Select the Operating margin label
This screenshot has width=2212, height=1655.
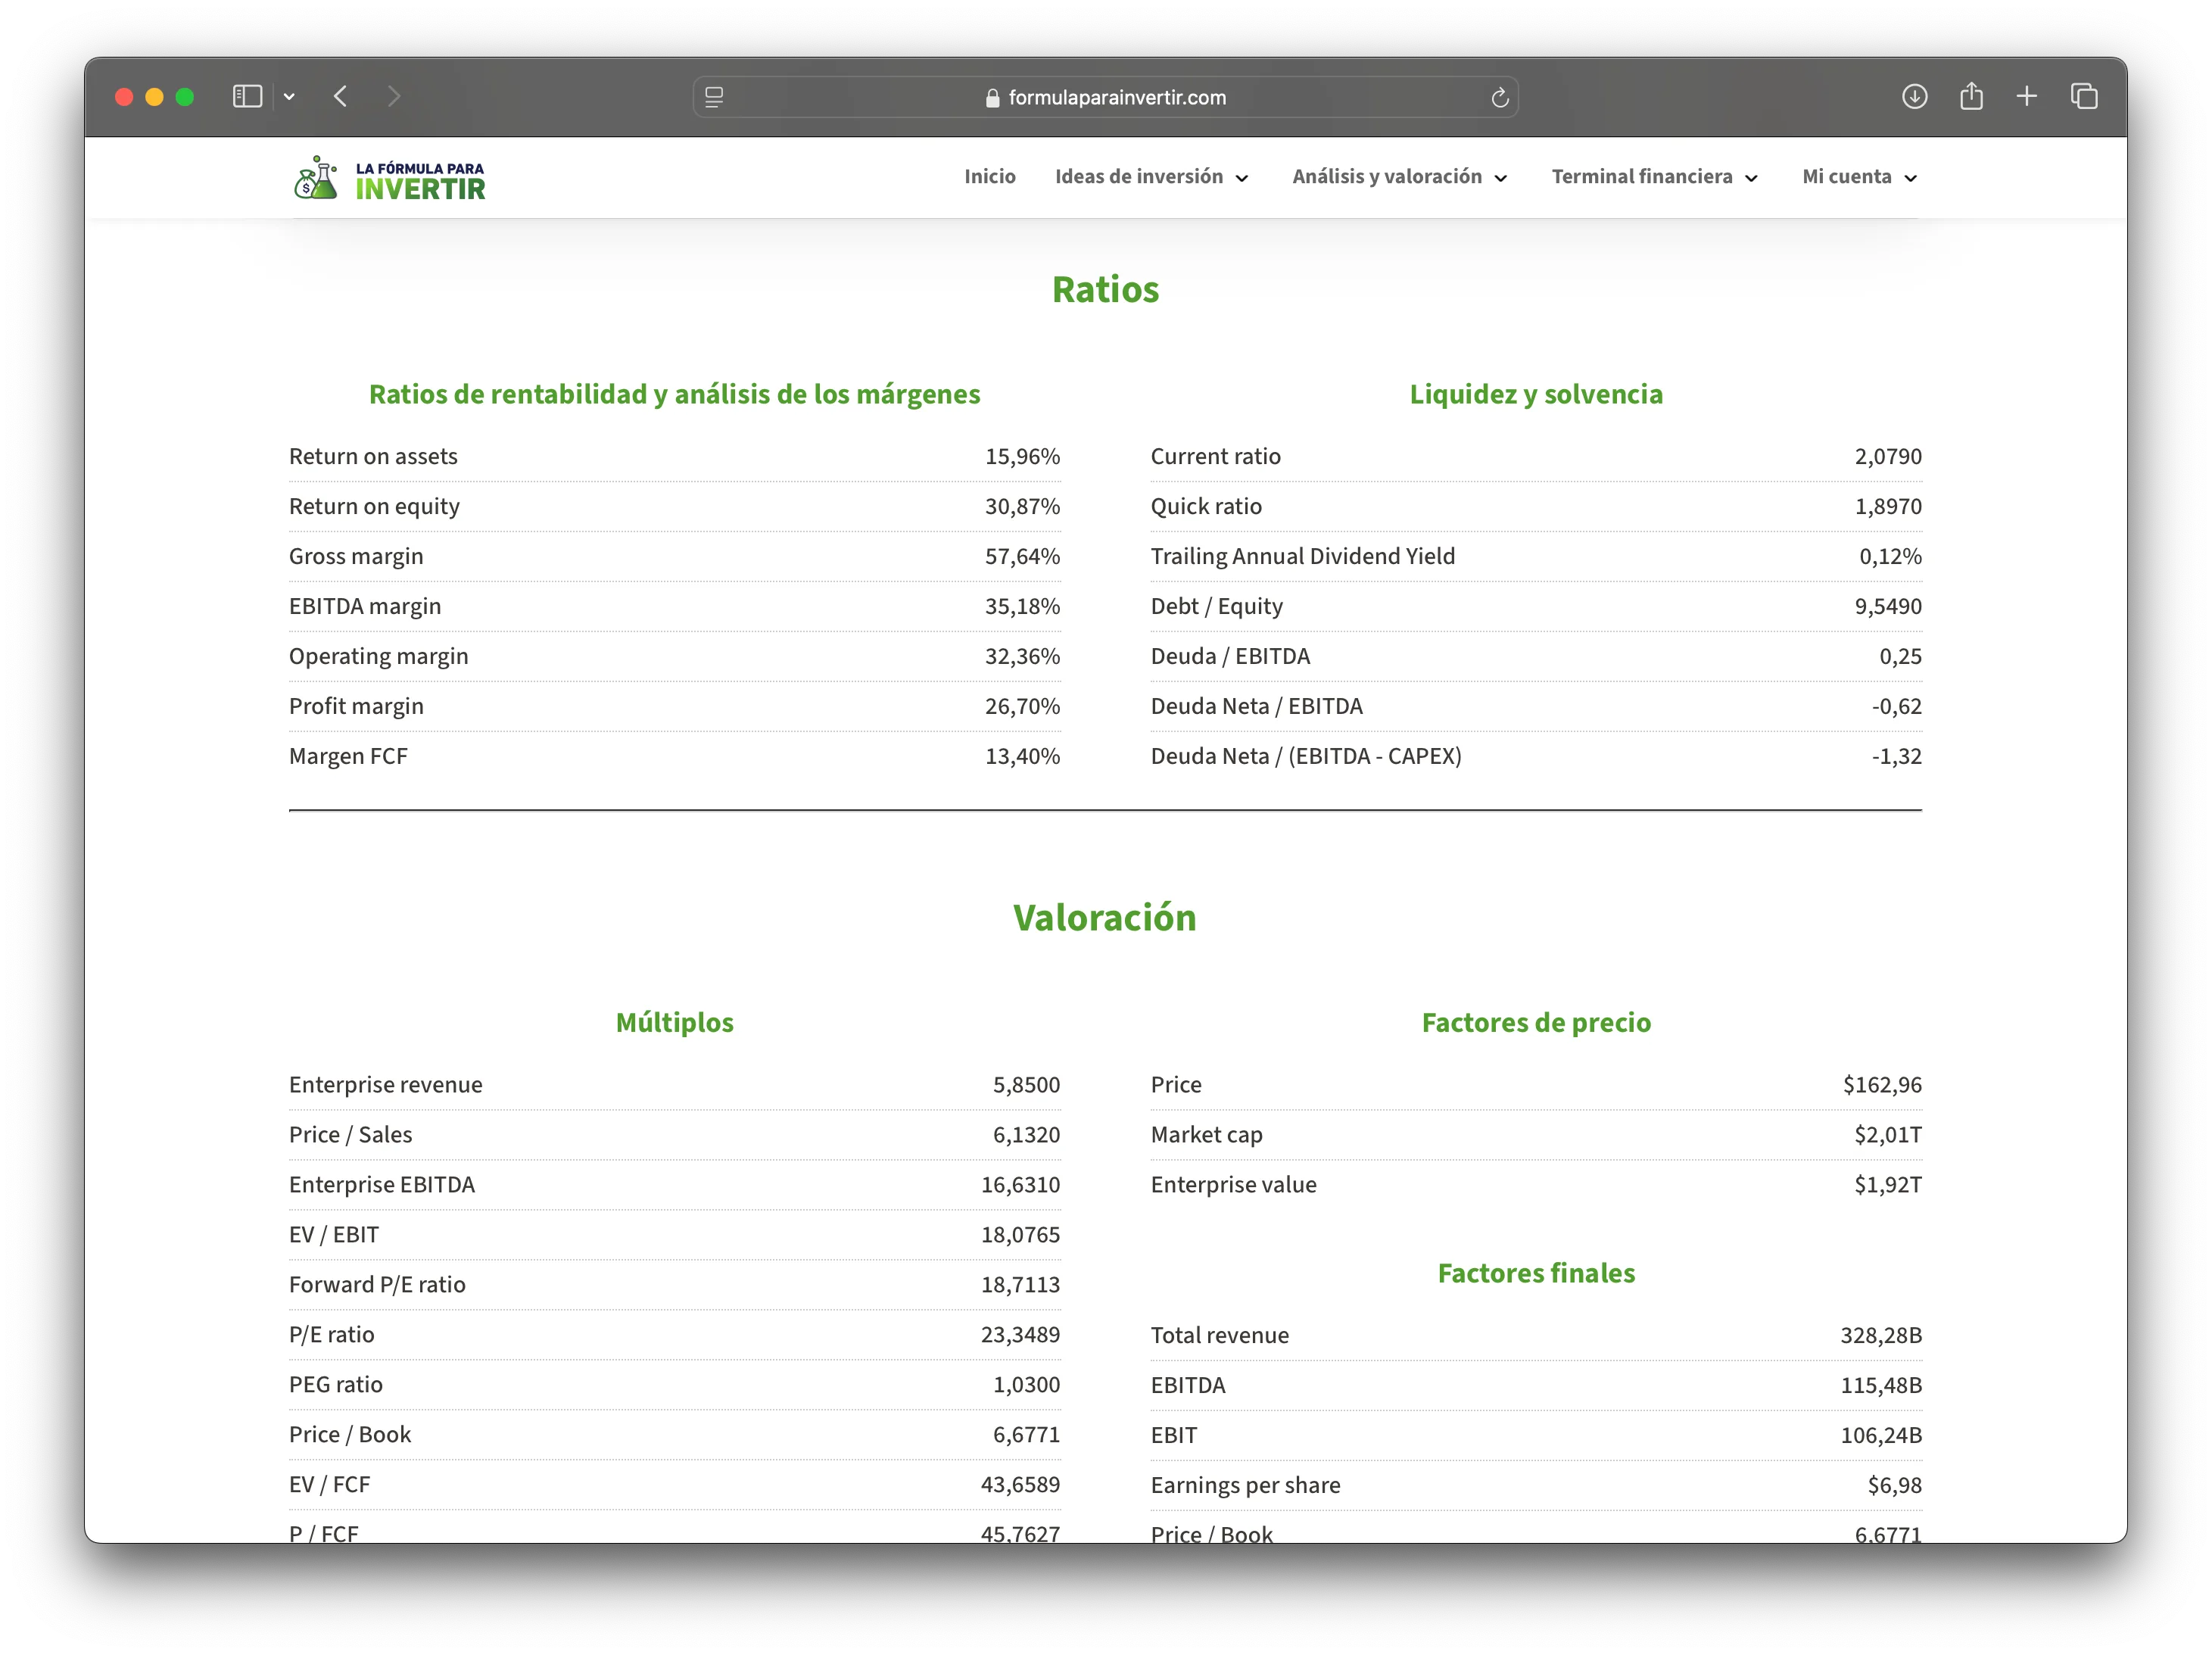click(x=378, y=656)
